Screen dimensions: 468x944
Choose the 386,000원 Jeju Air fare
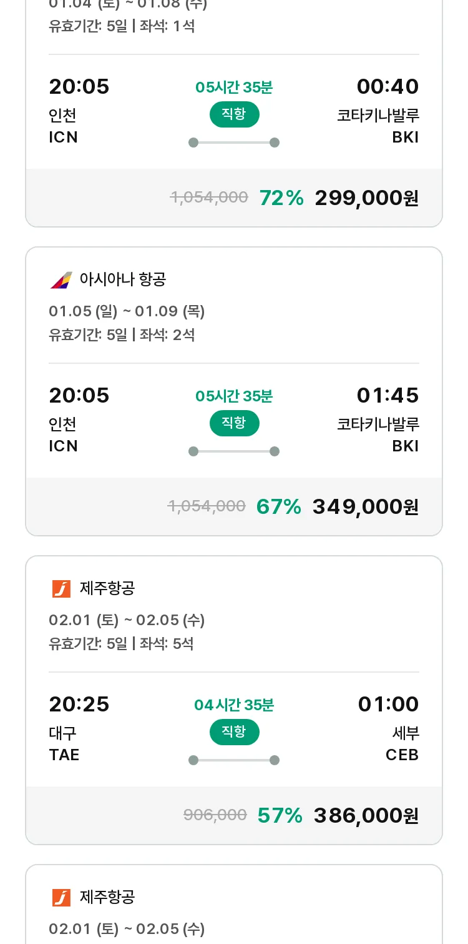(366, 816)
